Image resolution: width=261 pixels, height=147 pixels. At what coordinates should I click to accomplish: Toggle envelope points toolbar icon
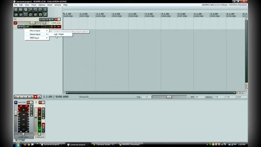coord(31,15)
